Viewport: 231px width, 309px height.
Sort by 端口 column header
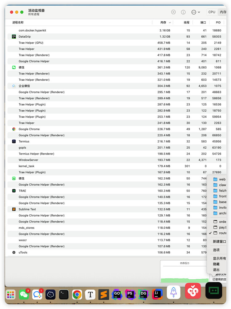pyautogui.click(x=203, y=23)
